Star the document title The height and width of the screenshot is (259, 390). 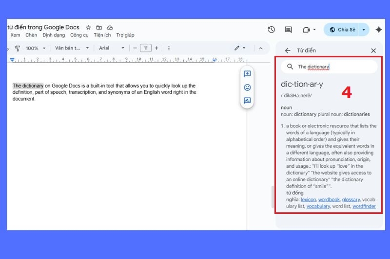[x=88, y=28]
